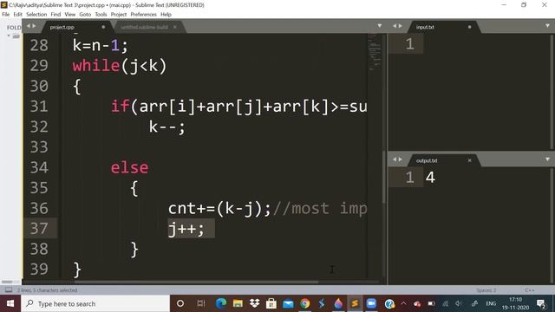The image size is (555, 312).
Task: Open the Project menu
Action: [119, 15]
